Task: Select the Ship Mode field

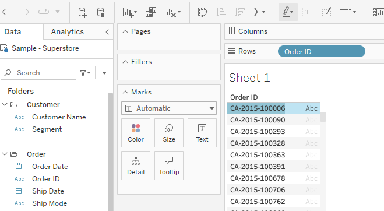Action: pyautogui.click(x=50, y=203)
